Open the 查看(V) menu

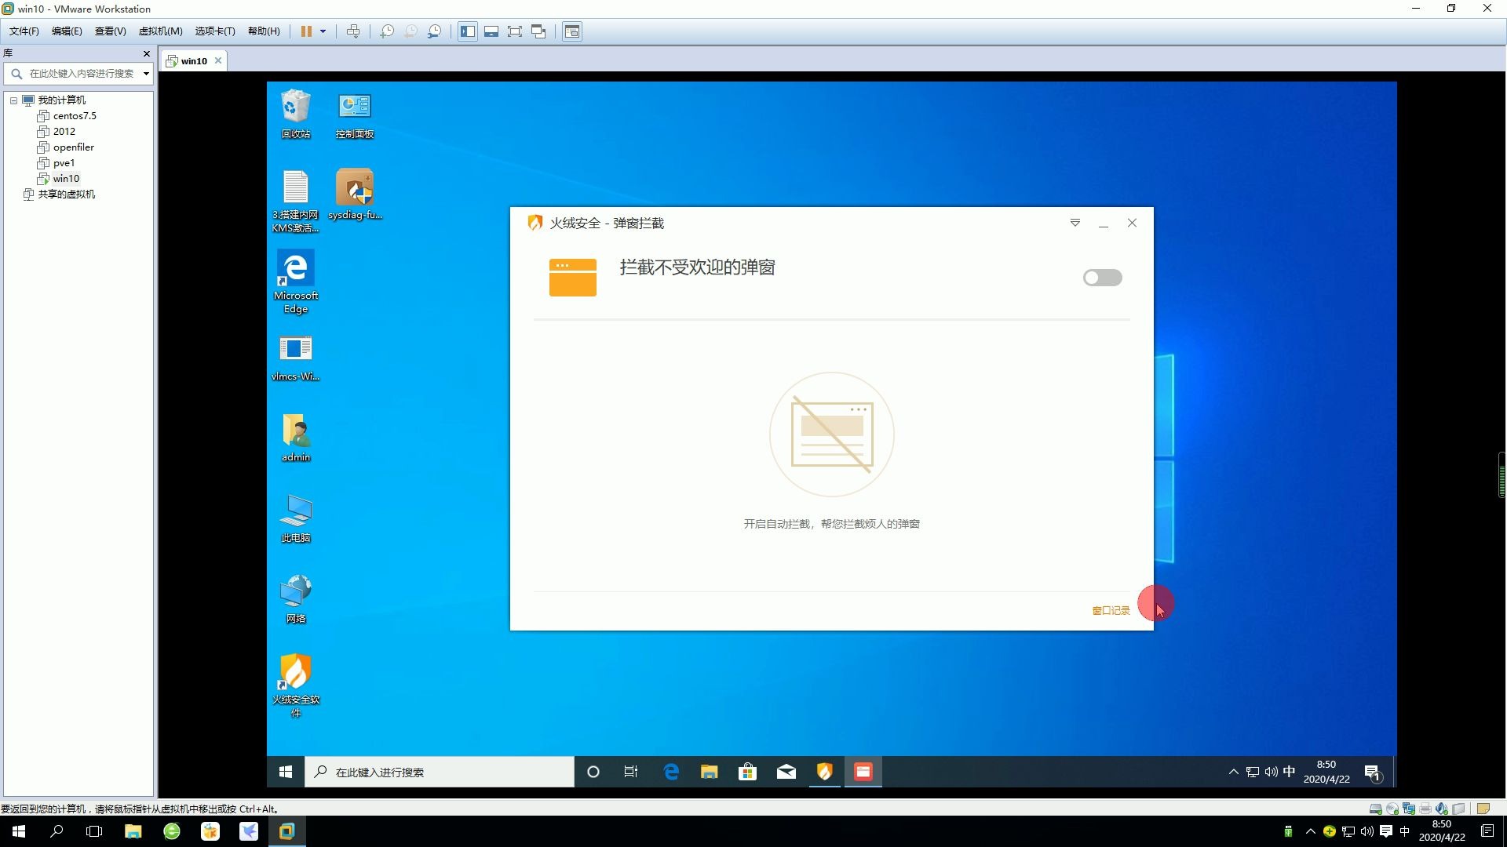pyautogui.click(x=110, y=31)
